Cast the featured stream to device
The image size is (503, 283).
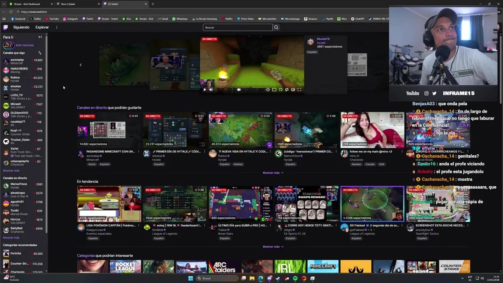click(x=280, y=90)
